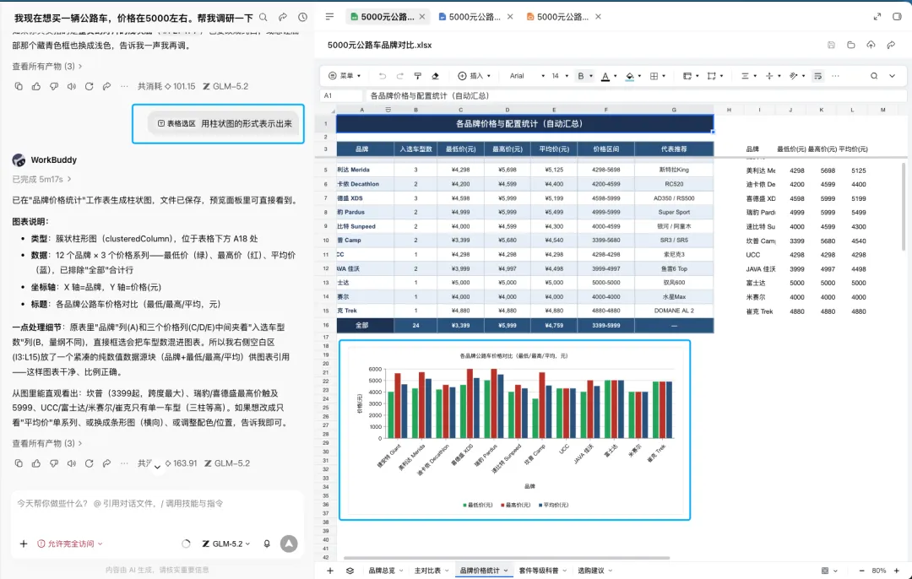The image size is (912, 579).
Task: Search within the spreadsheet toolbar
Action: coord(874,76)
